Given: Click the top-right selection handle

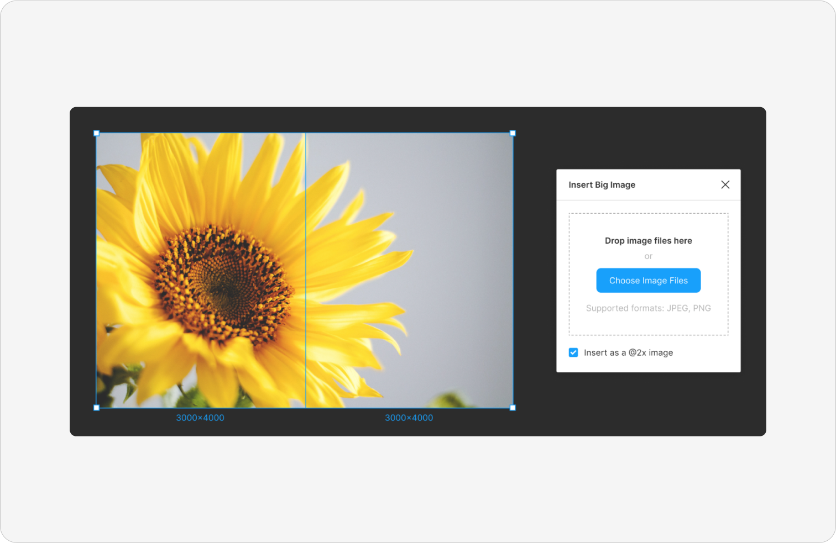Looking at the screenshot, I should 512,133.
